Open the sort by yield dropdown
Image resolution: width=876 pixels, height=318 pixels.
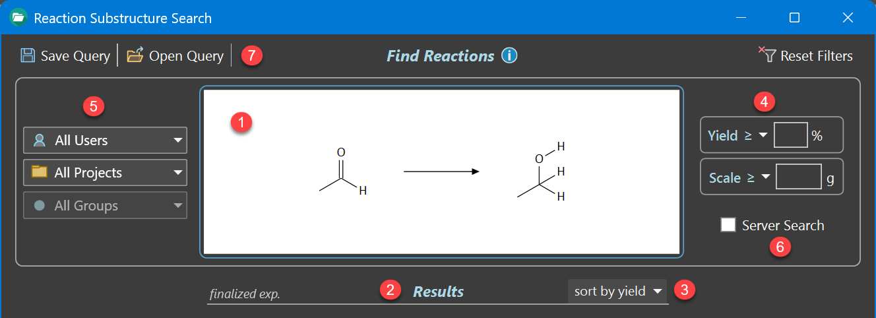click(x=656, y=292)
